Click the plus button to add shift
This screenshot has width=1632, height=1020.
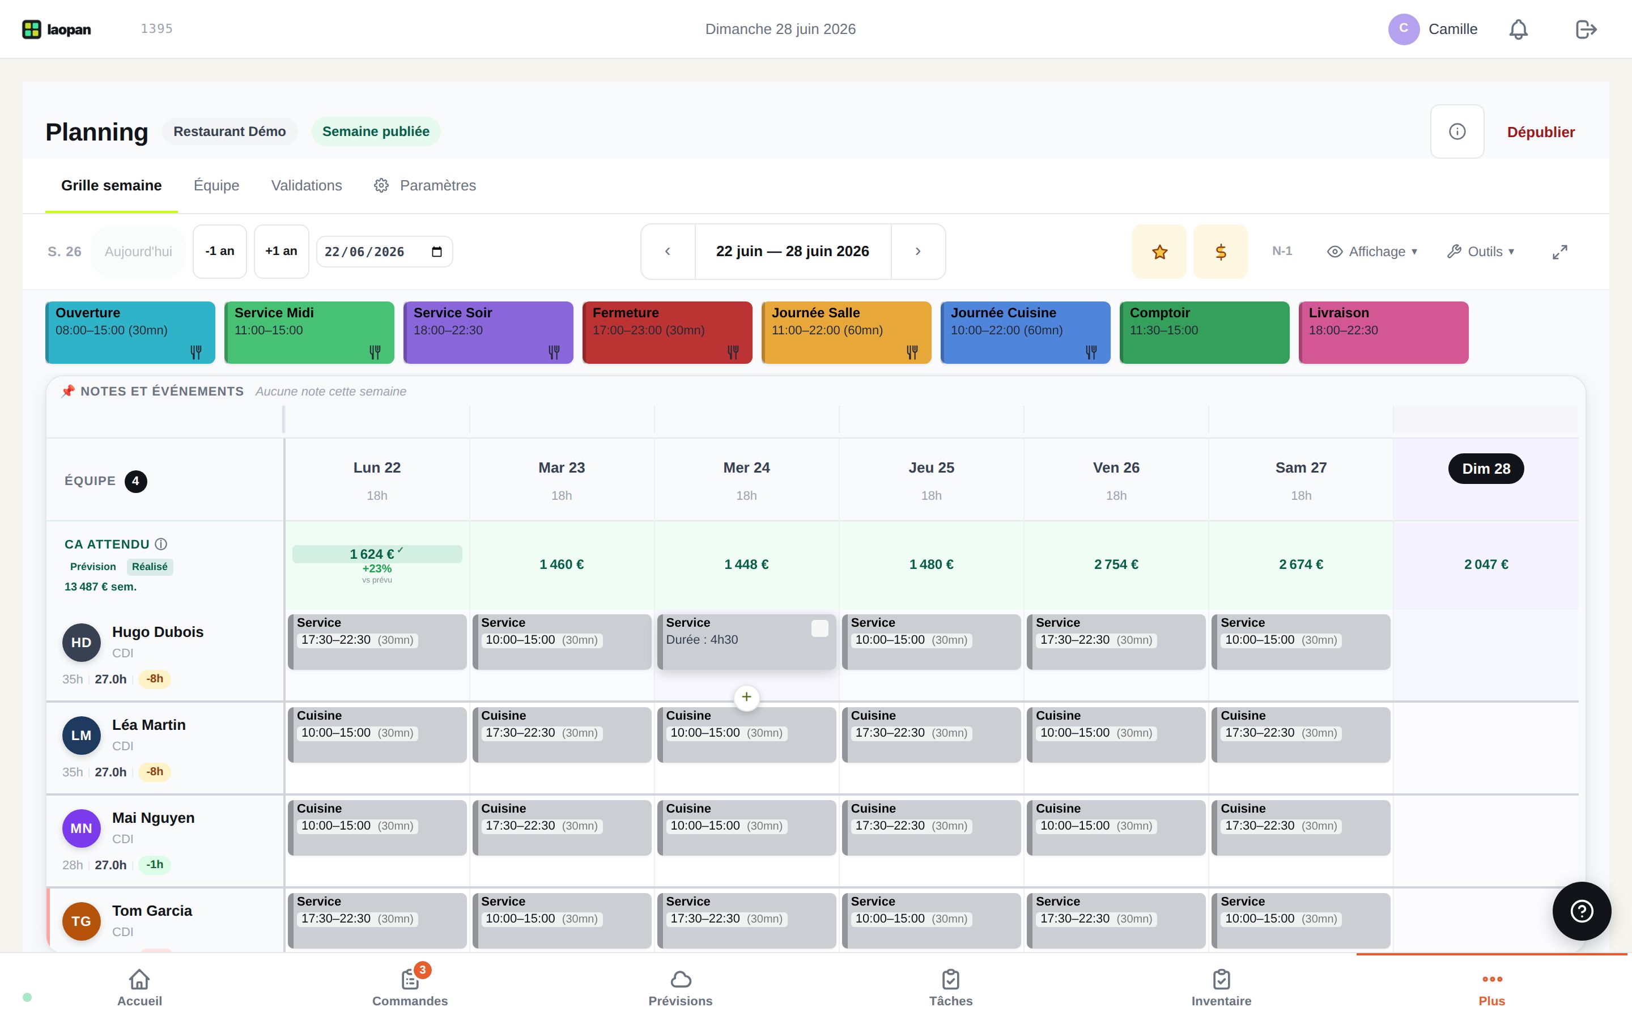coord(746,697)
